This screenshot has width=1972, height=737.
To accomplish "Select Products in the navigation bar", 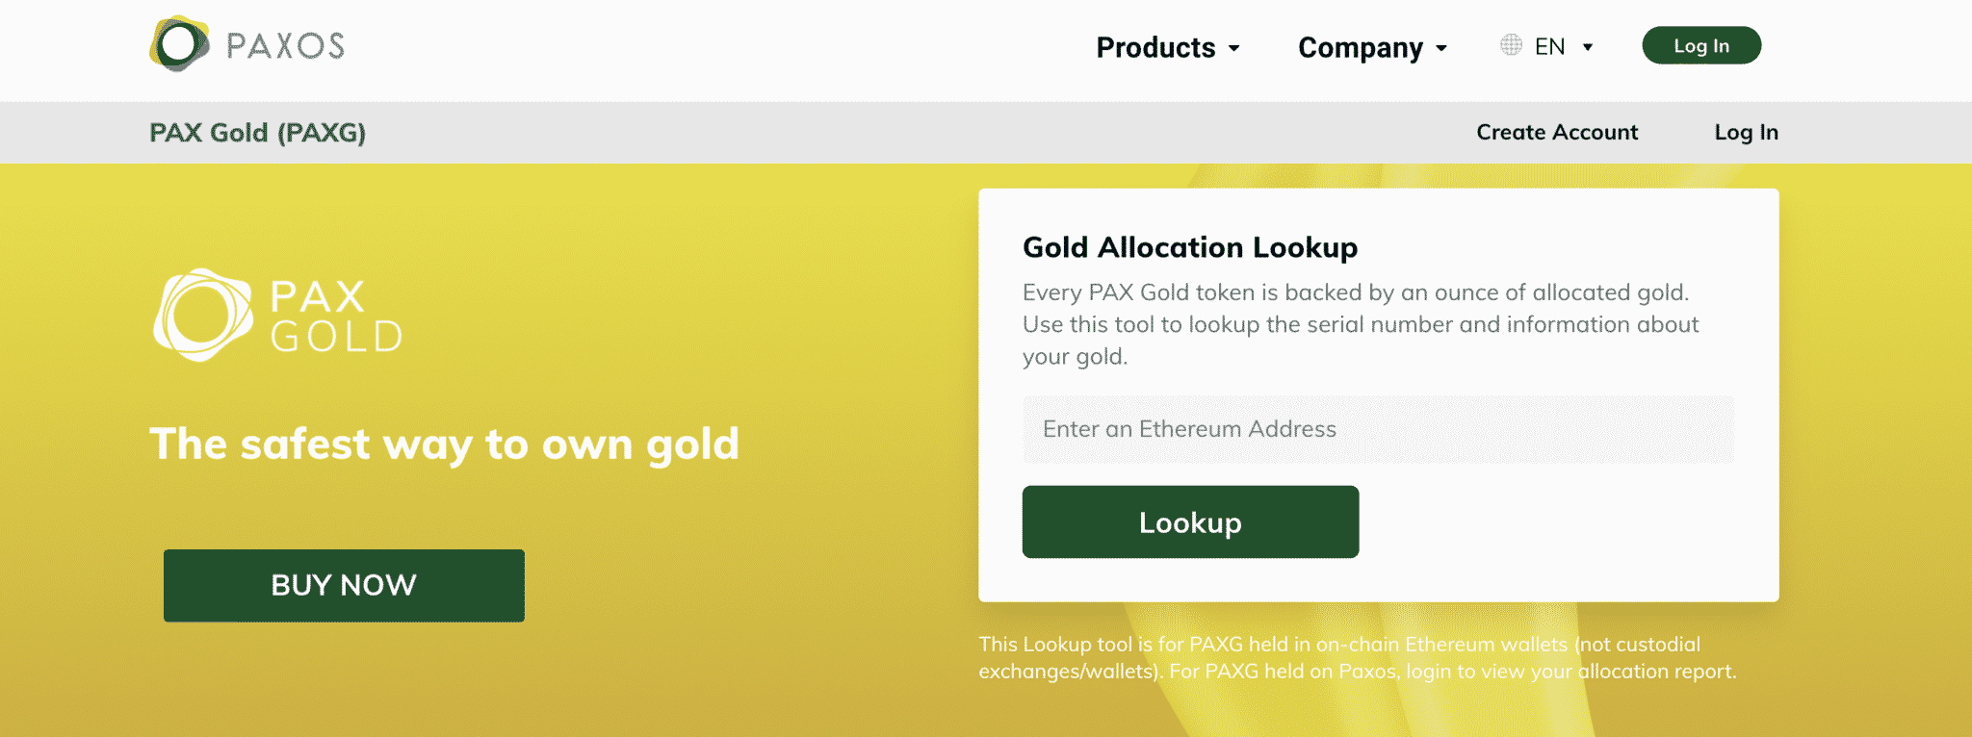I will 1155,47.
